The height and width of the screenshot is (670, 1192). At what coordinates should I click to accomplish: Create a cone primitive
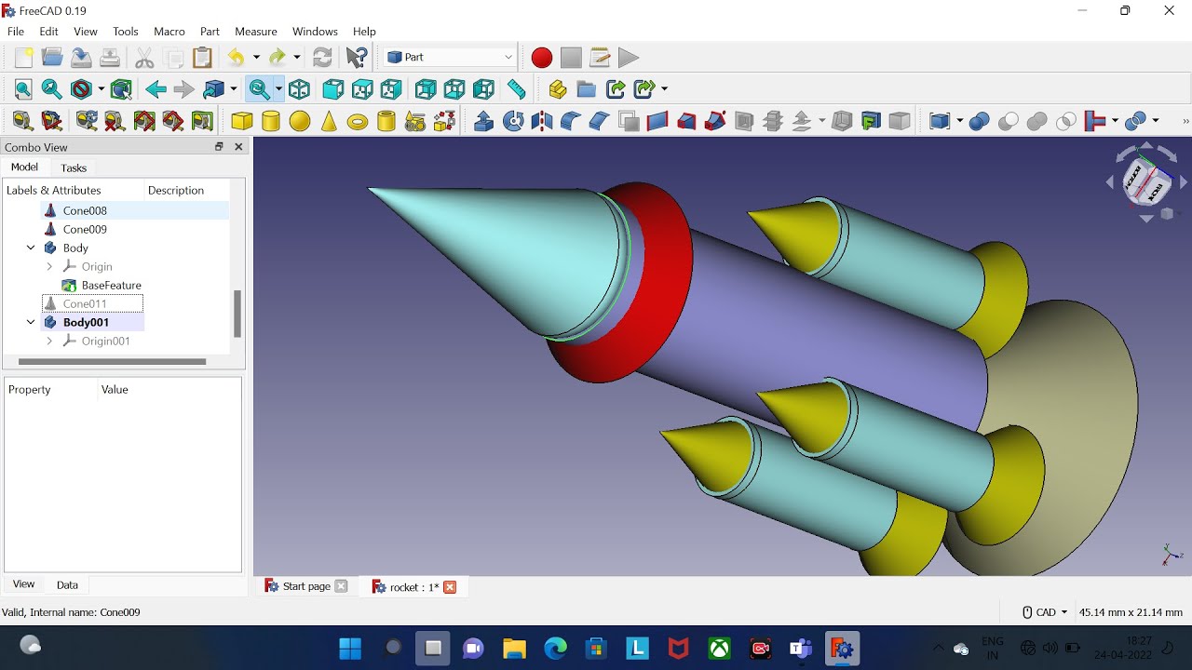click(329, 121)
